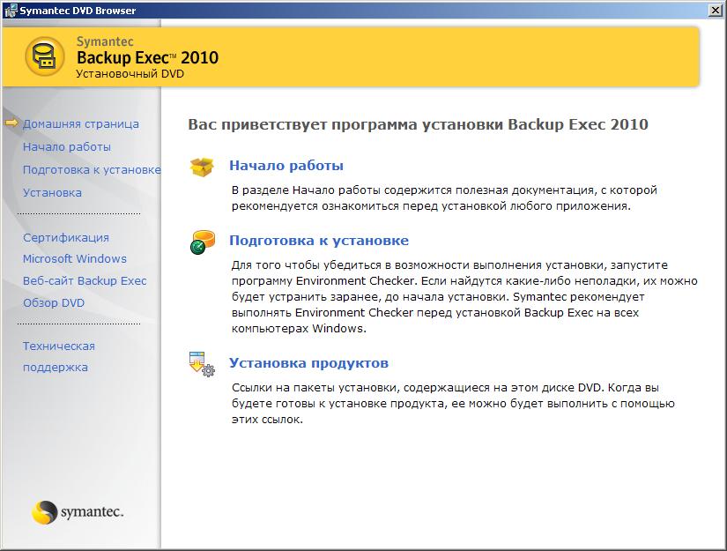
Task: Go to Установка in the sidebar
Action: pyautogui.click(x=52, y=192)
